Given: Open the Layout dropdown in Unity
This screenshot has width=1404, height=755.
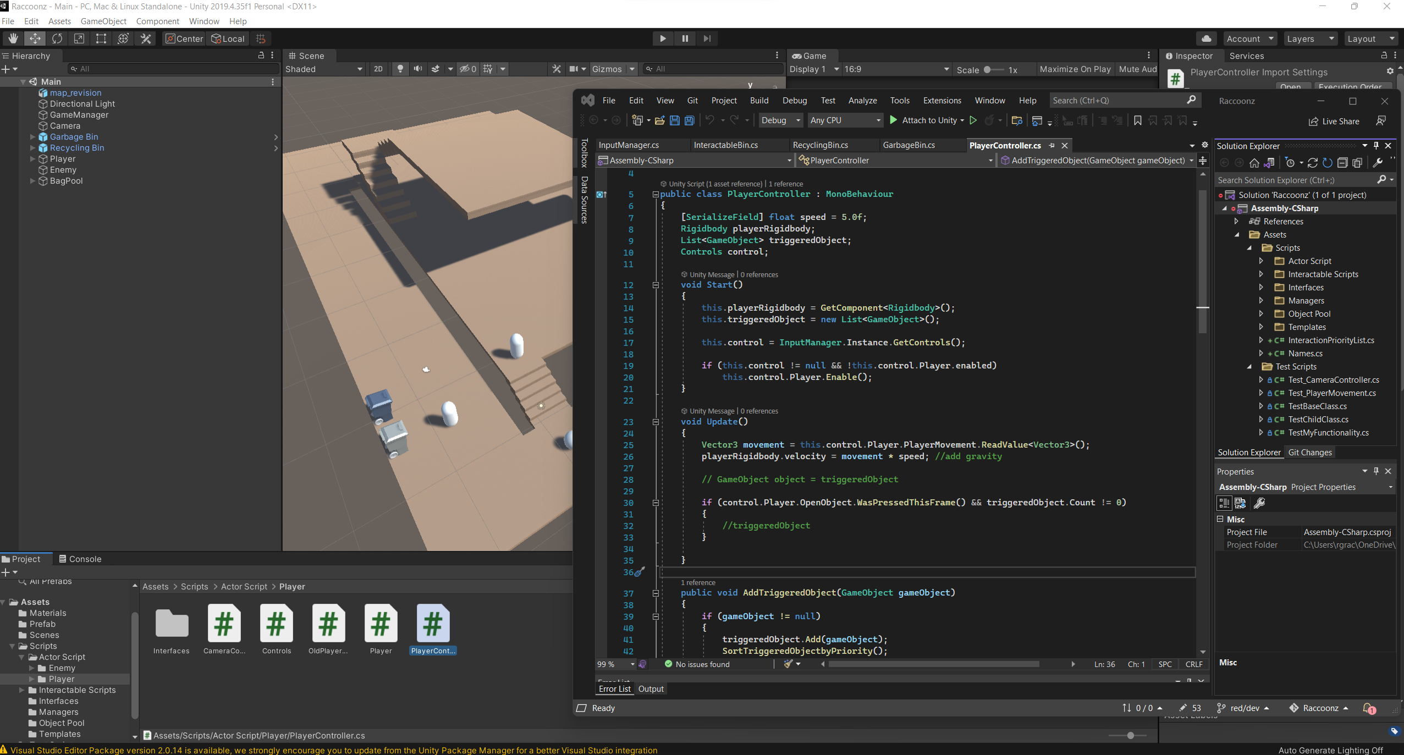Looking at the screenshot, I should pos(1372,38).
